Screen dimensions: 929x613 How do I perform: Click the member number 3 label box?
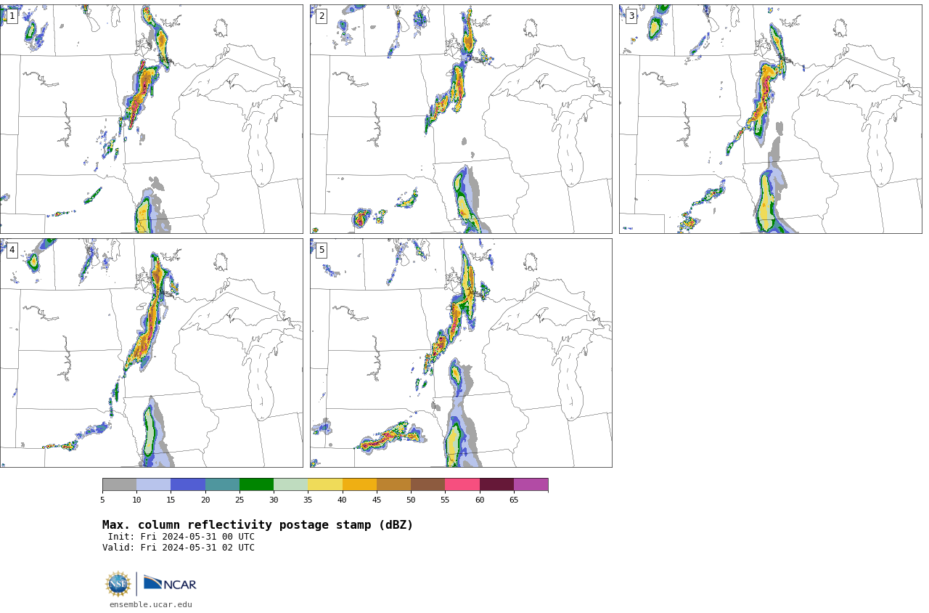[631, 16]
